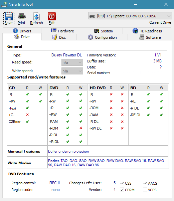Open the Write speed dropdown
This screenshot has width=174, height=201.
point(72,71)
